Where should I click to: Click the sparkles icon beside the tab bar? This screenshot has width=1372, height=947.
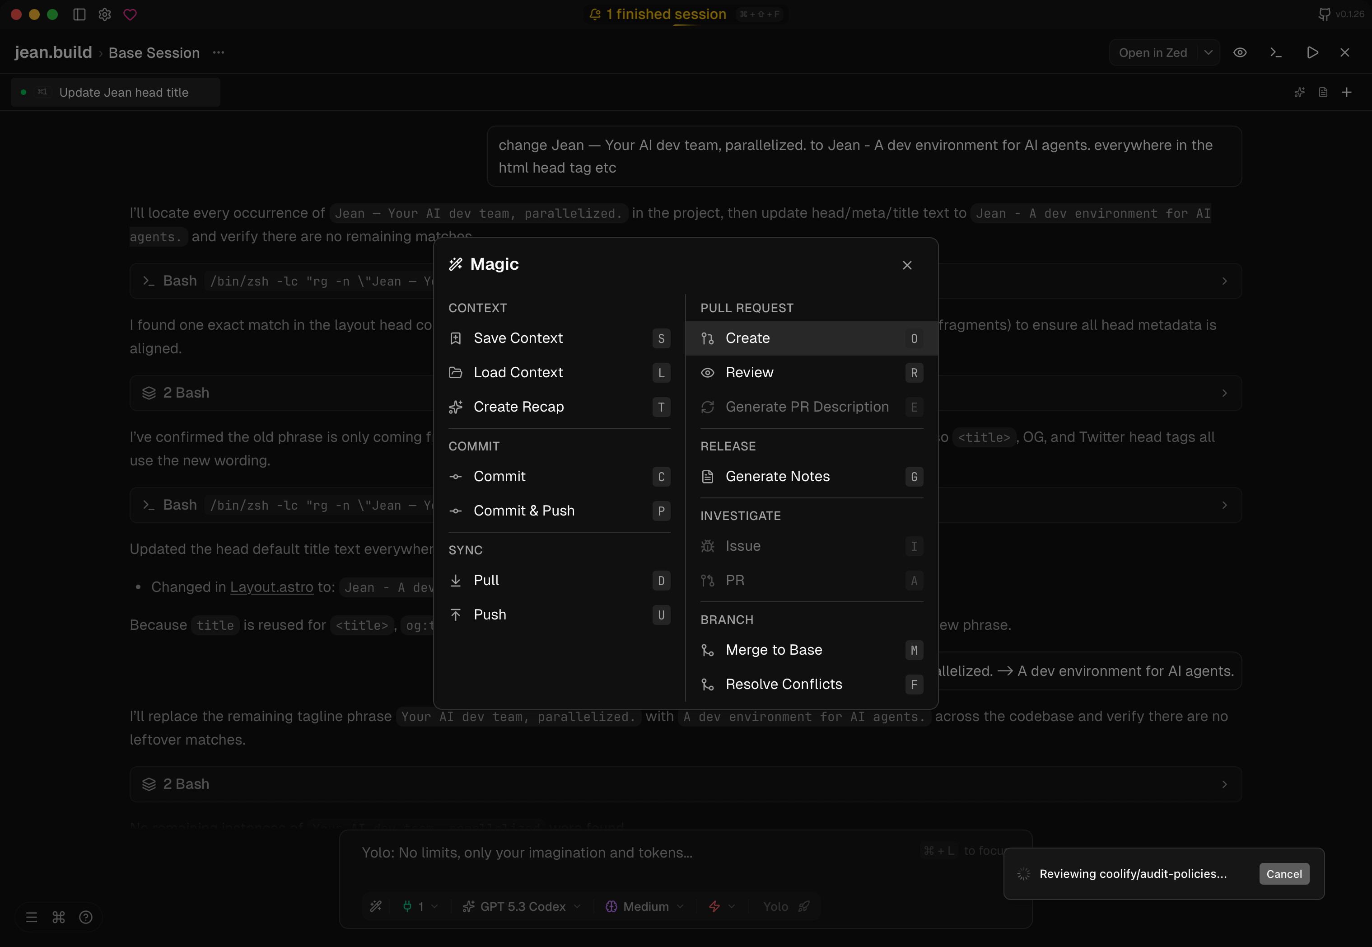tap(1300, 92)
